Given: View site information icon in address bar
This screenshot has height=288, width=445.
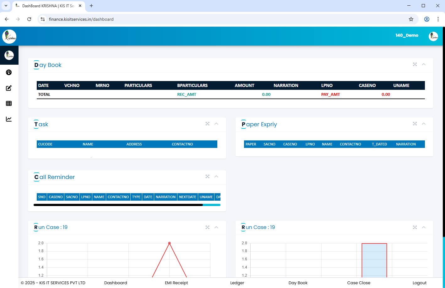Looking at the screenshot, I should pyautogui.click(x=43, y=19).
